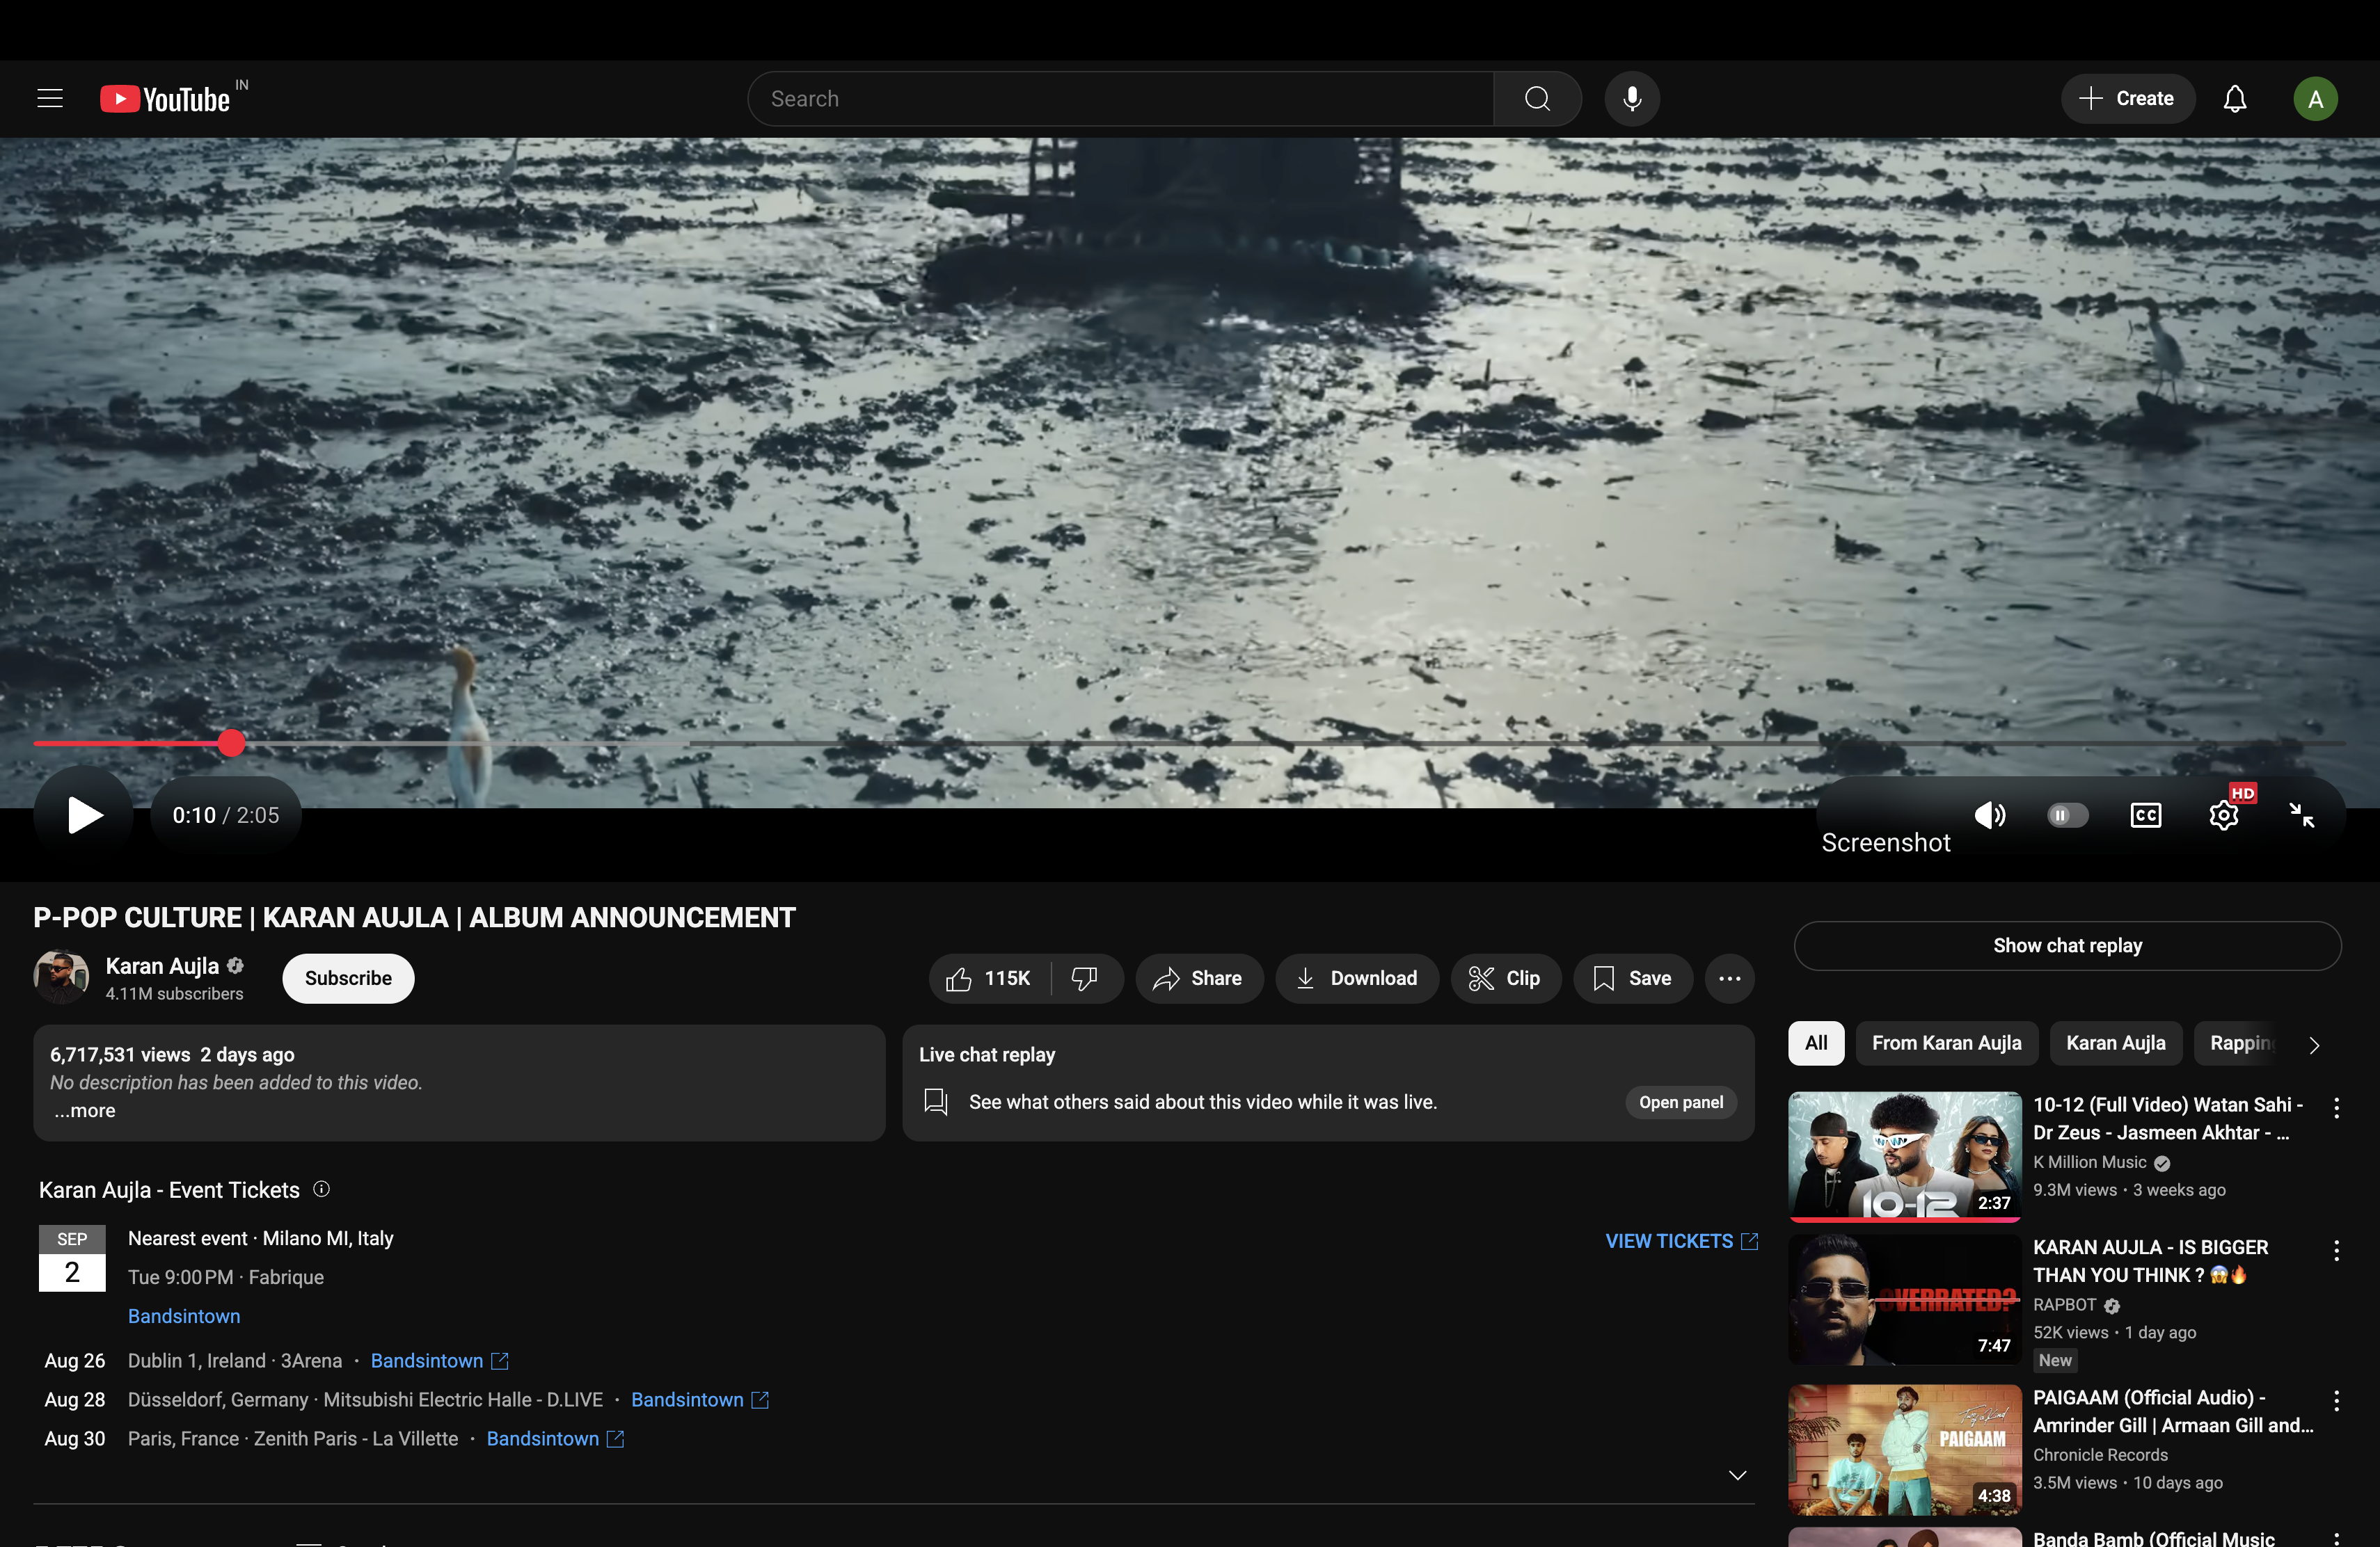This screenshot has height=1547, width=2380.
Task: Open Karan Aujla channel name link
Action: tap(162, 966)
